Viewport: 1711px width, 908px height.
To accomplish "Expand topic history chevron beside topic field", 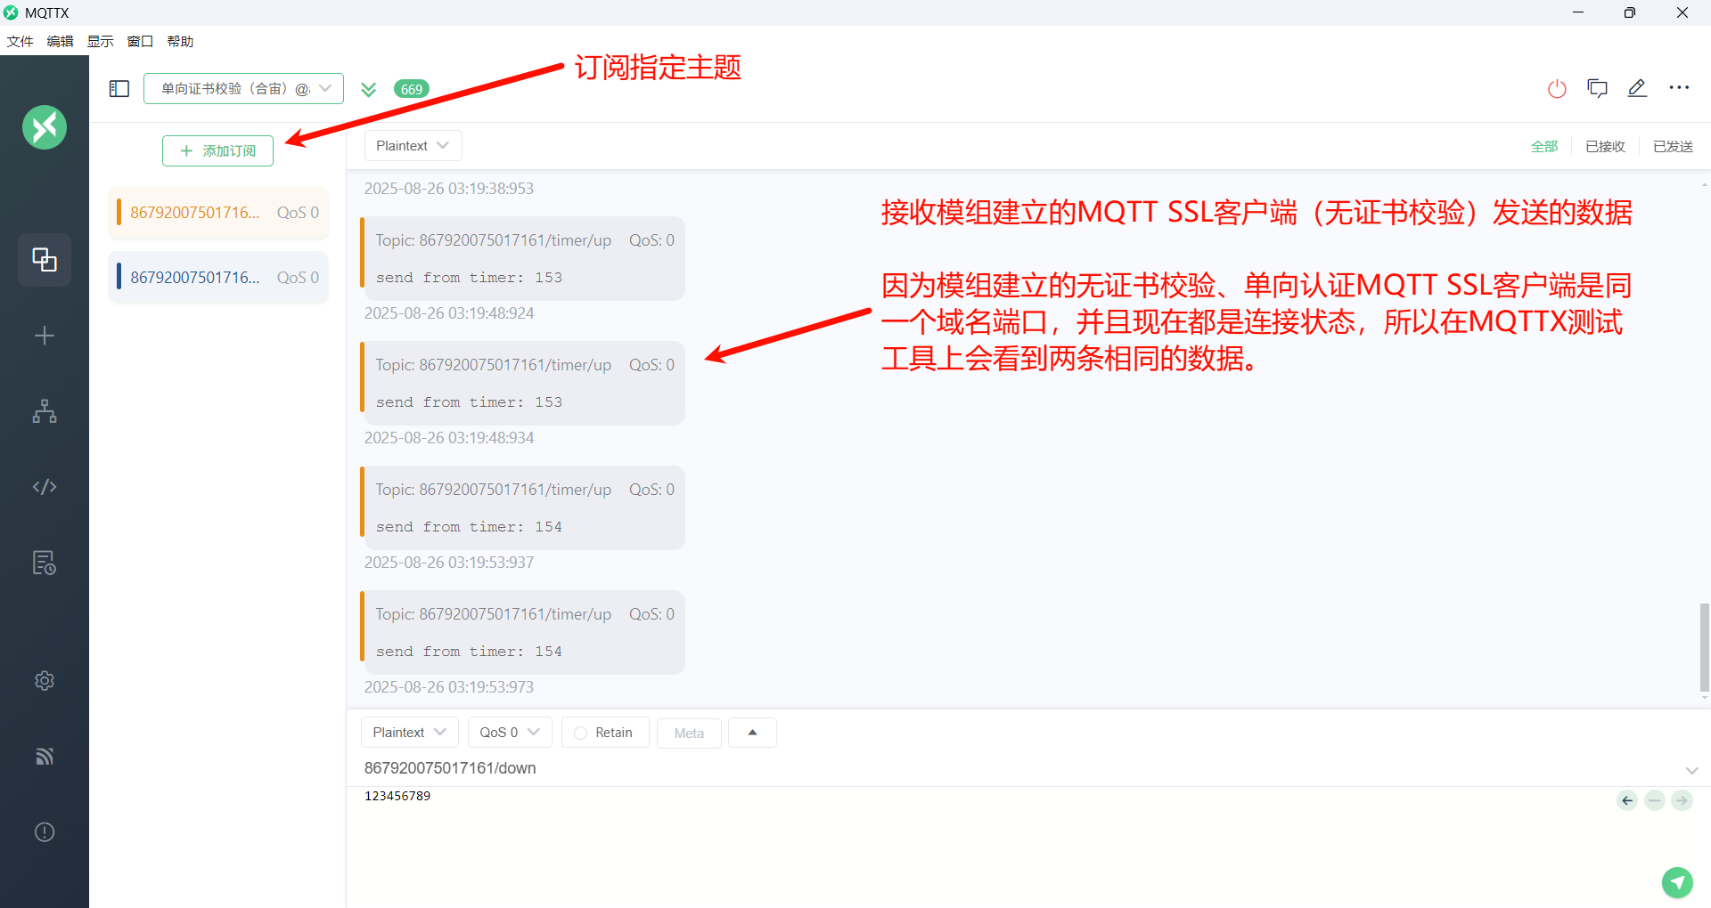I will click(x=1691, y=770).
